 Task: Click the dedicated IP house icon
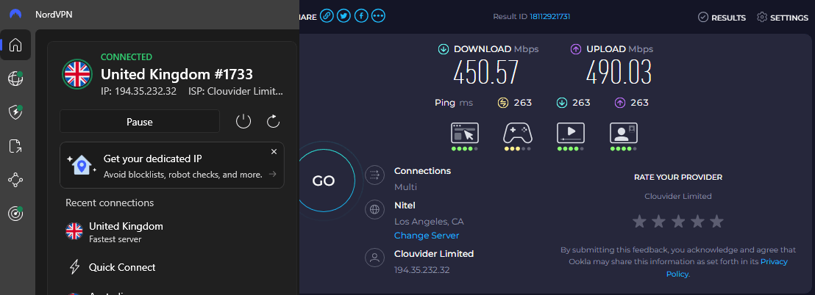click(x=80, y=164)
